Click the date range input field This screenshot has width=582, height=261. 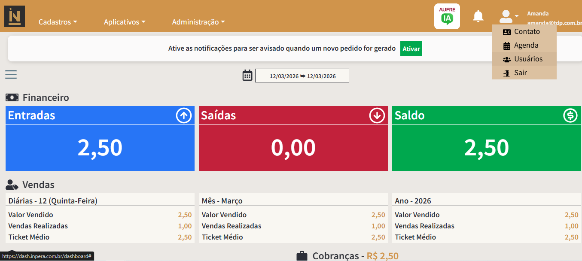pos(302,76)
